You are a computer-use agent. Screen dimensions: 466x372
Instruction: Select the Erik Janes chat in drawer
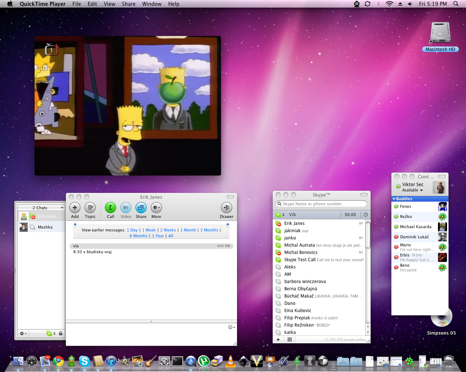[41, 216]
